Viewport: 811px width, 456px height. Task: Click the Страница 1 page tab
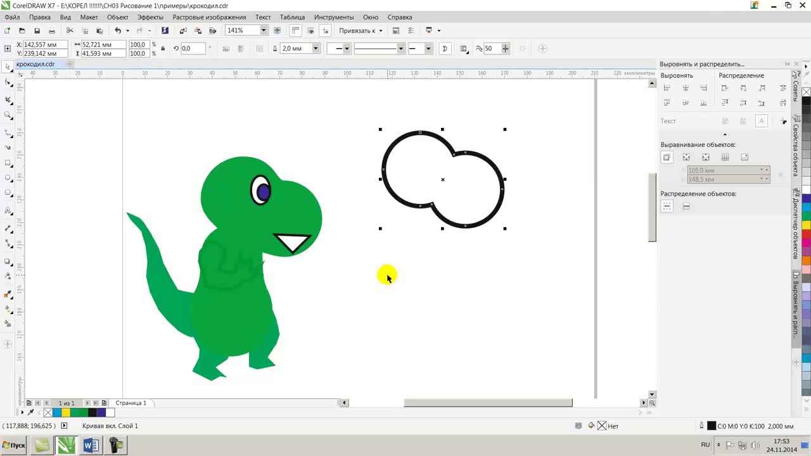point(131,403)
